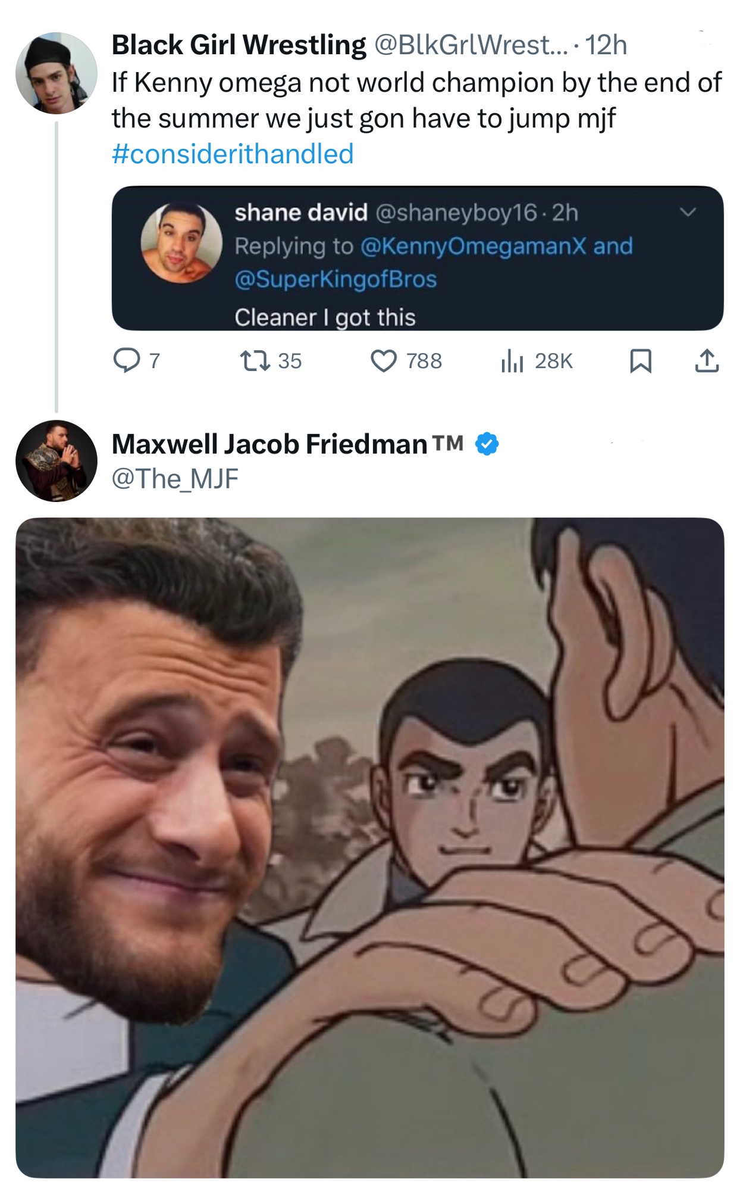Viewport: 740px width, 1191px height.
Task: Click the reply comment bubble icon
Action: (x=126, y=360)
